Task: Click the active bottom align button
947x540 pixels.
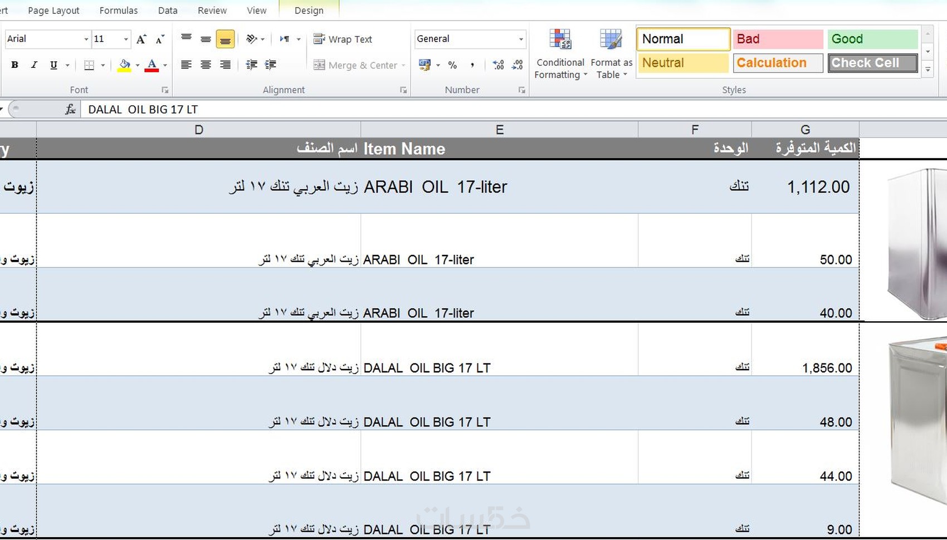Action: 225,39
